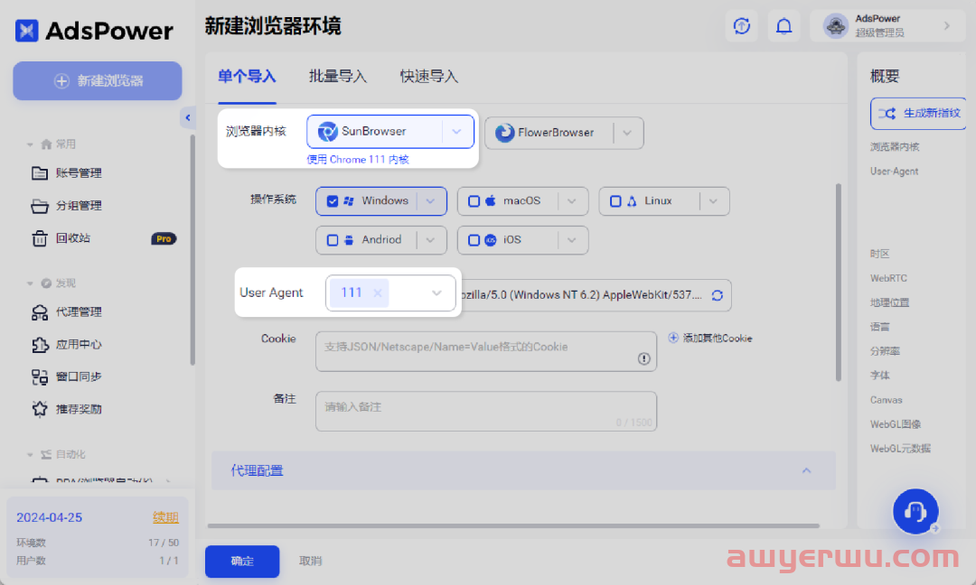Click the update refresh icon in header
Image resolution: width=976 pixels, height=585 pixels.
(741, 26)
